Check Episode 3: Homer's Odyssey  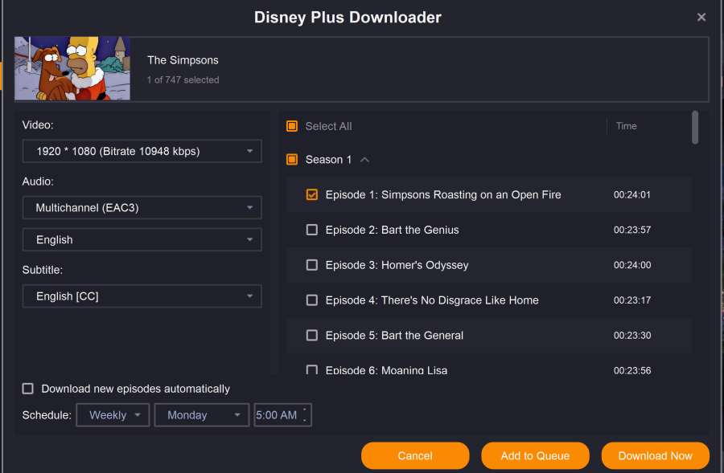coord(312,265)
